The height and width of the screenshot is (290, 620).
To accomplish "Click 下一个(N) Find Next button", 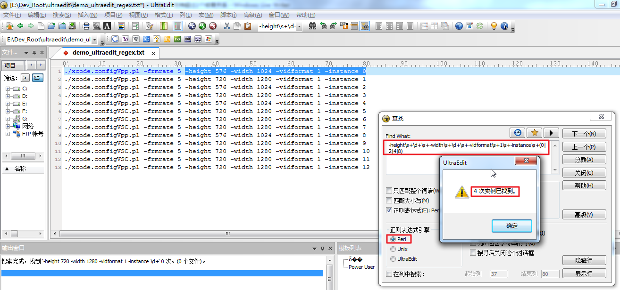I will click(x=584, y=134).
